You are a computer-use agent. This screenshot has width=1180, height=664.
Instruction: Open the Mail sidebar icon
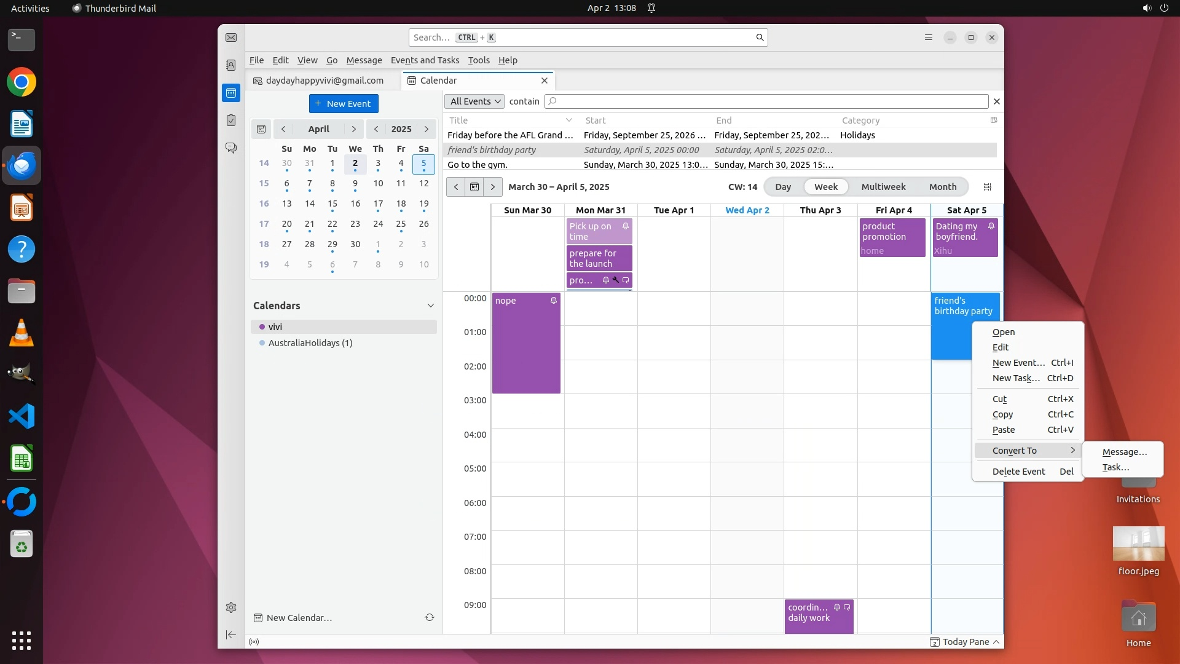(231, 38)
